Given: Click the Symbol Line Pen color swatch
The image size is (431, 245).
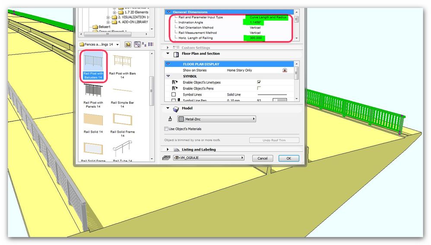Looking at the screenshot, I should 279,100.
